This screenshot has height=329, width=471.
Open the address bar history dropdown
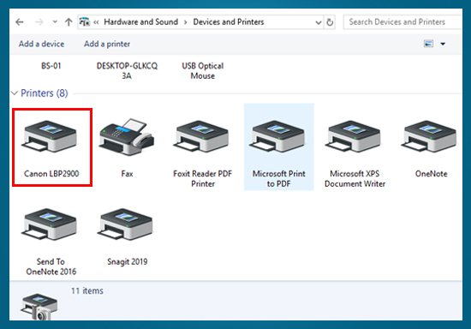[319, 22]
